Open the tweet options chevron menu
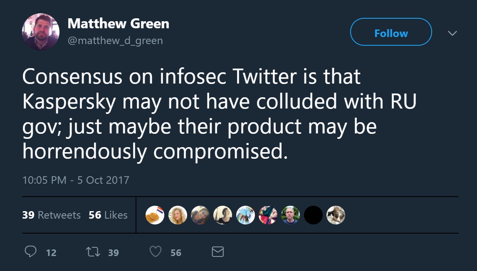 pos(452,33)
